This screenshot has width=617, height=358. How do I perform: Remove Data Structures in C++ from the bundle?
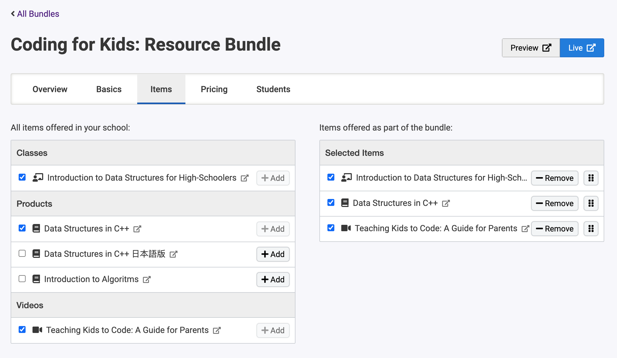pyautogui.click(x=554, y=203)
